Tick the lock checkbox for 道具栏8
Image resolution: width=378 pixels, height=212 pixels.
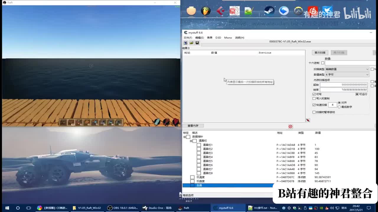click(x=199, y=173)
